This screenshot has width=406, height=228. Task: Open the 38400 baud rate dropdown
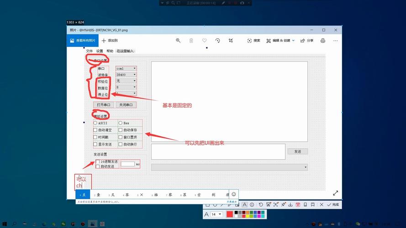(x=126, y=75)
